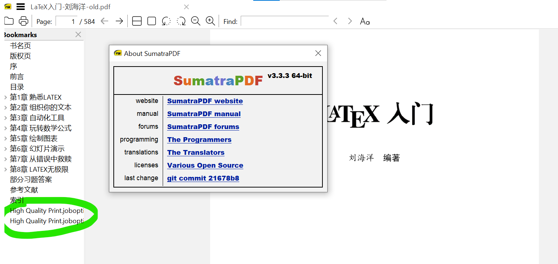Expand the 第2章 组织你的文本 bookmark
This screenshot has height=264, width=558.
point(6,108)
